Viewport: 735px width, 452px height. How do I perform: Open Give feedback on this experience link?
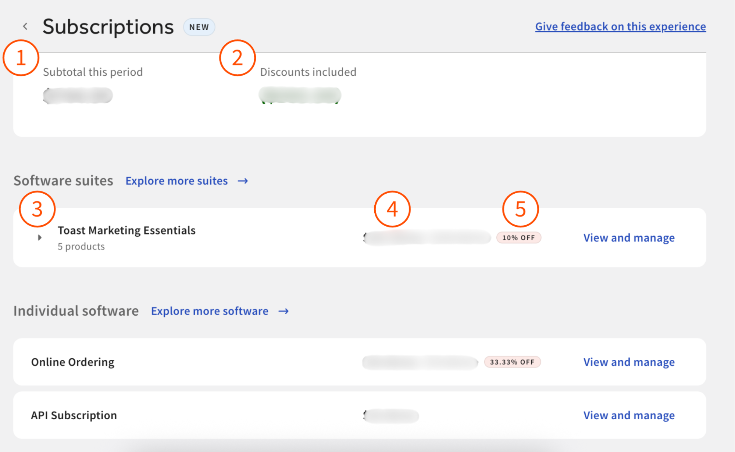[x=620, y=26]
